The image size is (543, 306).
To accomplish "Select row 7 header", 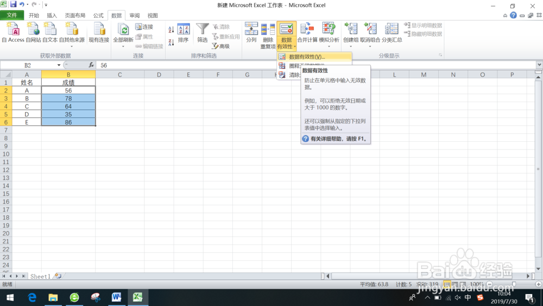I will 6,130.
